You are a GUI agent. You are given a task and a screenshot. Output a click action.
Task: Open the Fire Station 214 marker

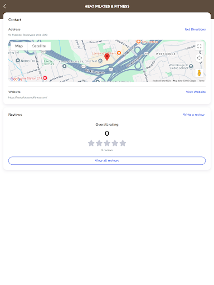[x=45, y=78]
